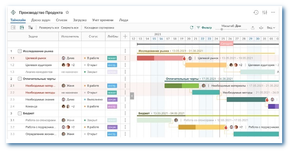Star the Производство Продукта project as favorite

(x=67, y=13)
